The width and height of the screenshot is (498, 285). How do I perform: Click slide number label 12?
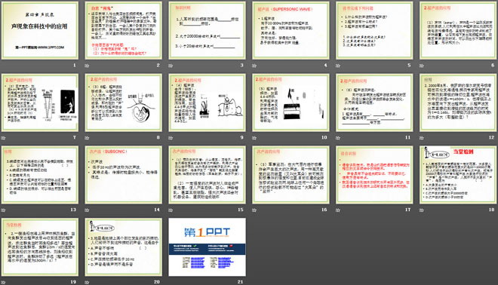(x=492, y=137)
